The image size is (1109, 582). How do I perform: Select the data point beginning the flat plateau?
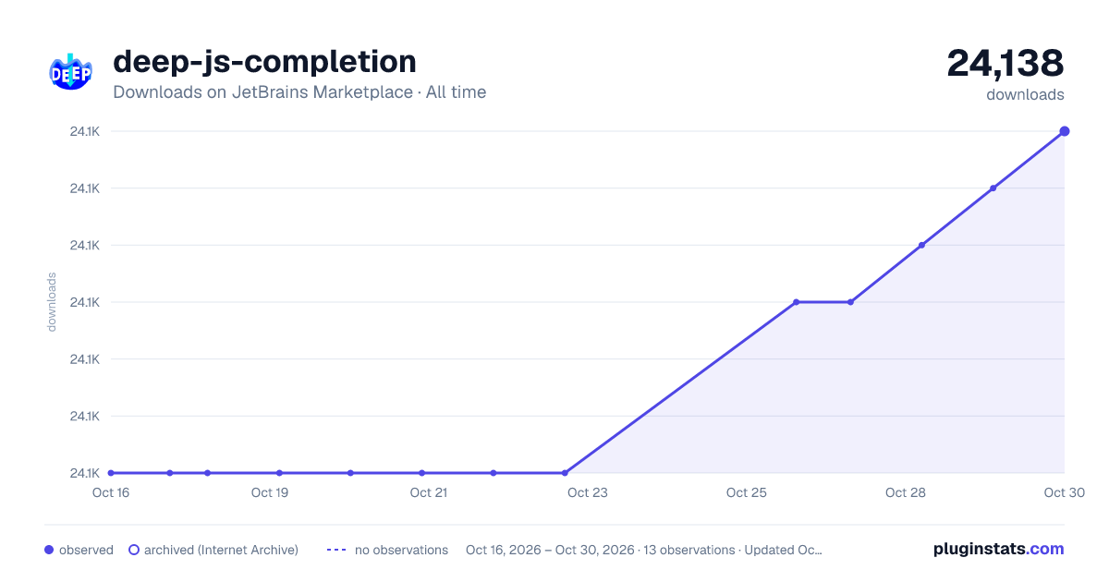(796, 302)
